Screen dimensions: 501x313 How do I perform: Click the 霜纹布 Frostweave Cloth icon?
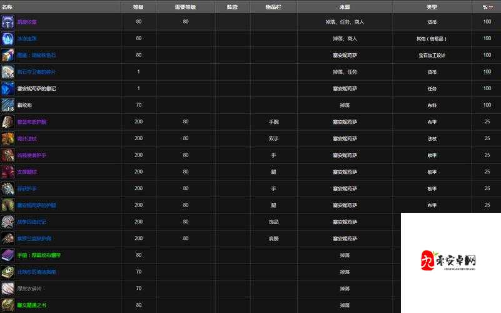click(x=8, y=105)
